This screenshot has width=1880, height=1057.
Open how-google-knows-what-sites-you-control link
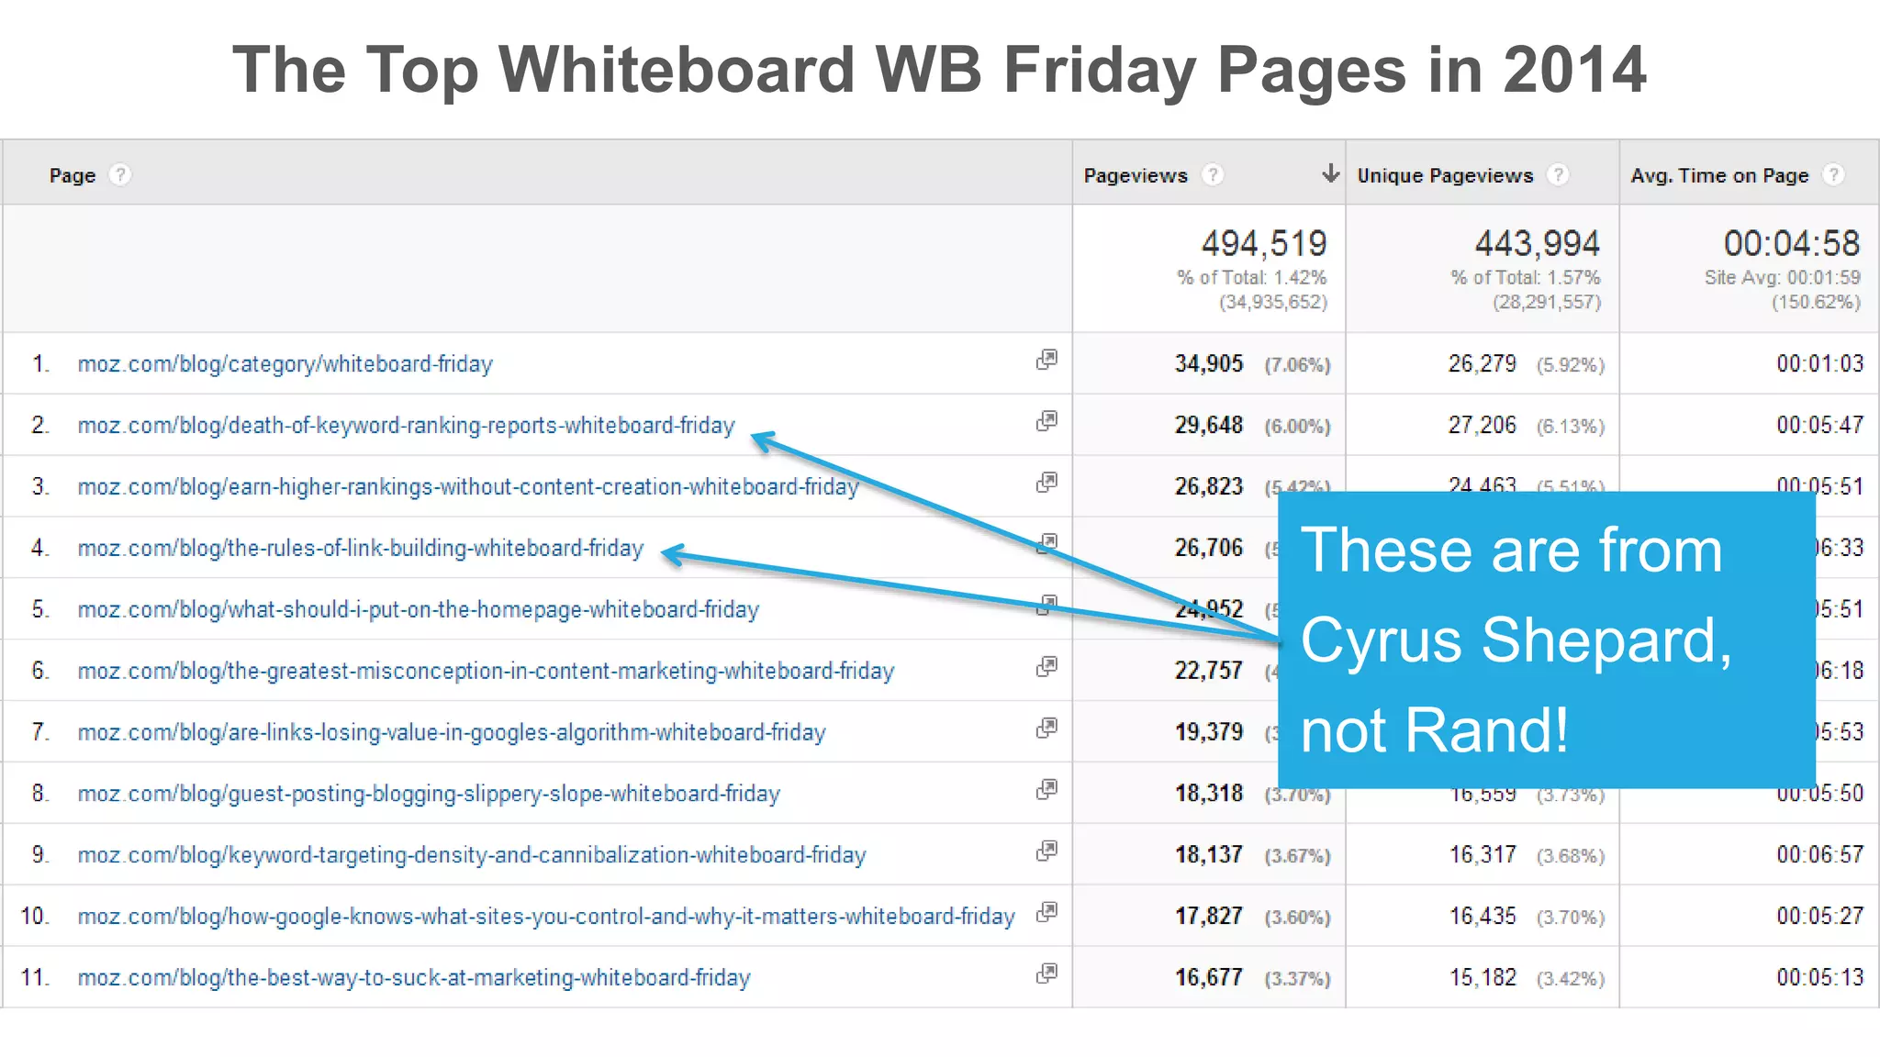click(546, 917)
